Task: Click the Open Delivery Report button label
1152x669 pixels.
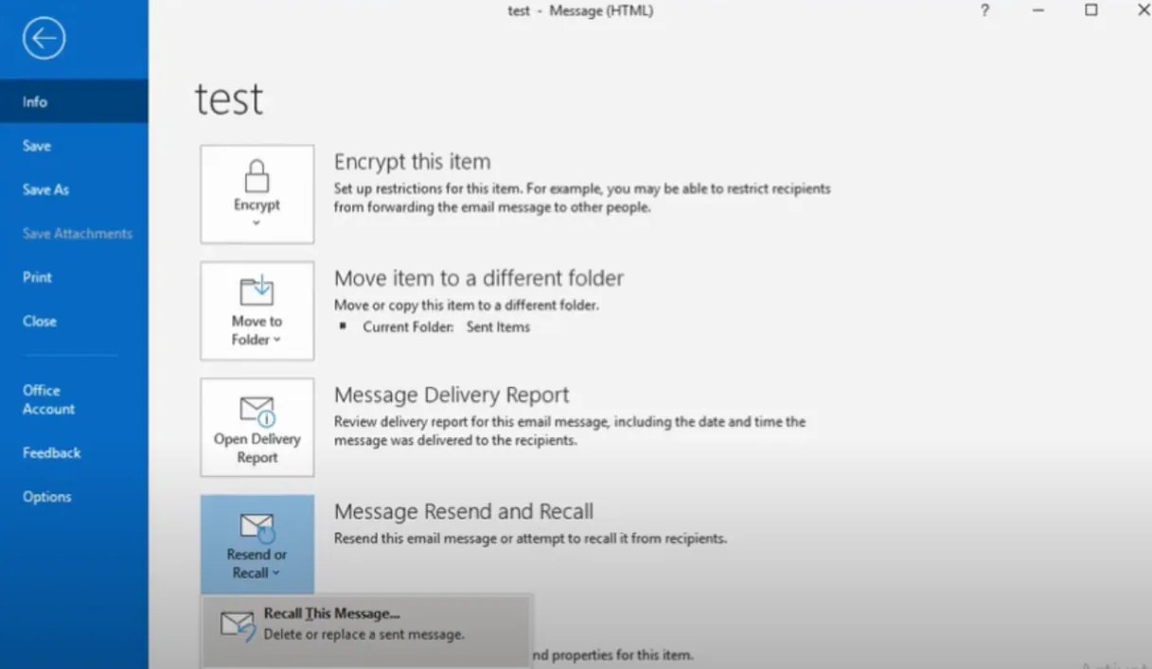Action: coord(257,449)
